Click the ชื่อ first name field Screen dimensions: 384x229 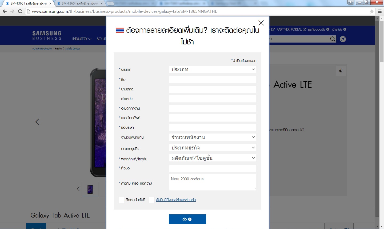[x=213, y=80]
